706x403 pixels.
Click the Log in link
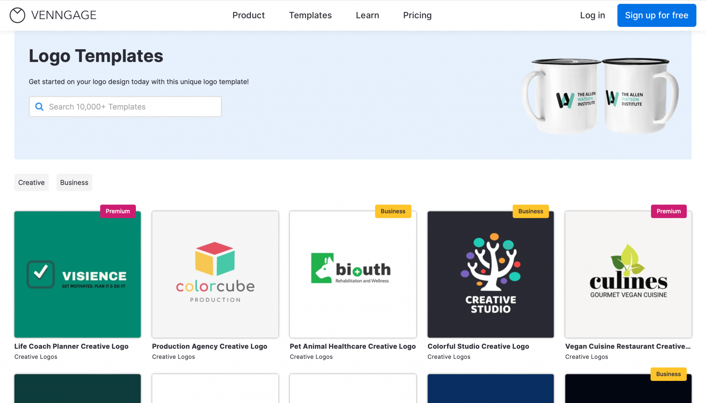[x=592, y=15]
